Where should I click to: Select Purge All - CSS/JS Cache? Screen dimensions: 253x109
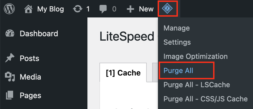click(x=205, y=99)
